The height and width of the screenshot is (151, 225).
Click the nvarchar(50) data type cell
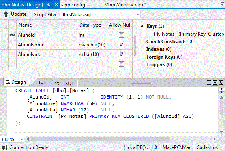(x=92, y=45)
